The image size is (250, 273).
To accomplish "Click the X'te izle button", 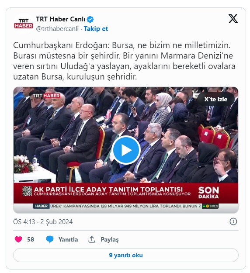I will coord(215,99).
